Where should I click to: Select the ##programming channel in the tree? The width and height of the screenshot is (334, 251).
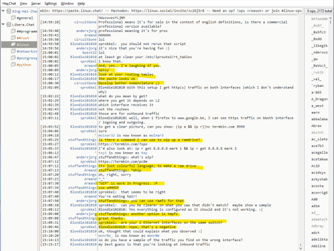[x=26, y=31]
